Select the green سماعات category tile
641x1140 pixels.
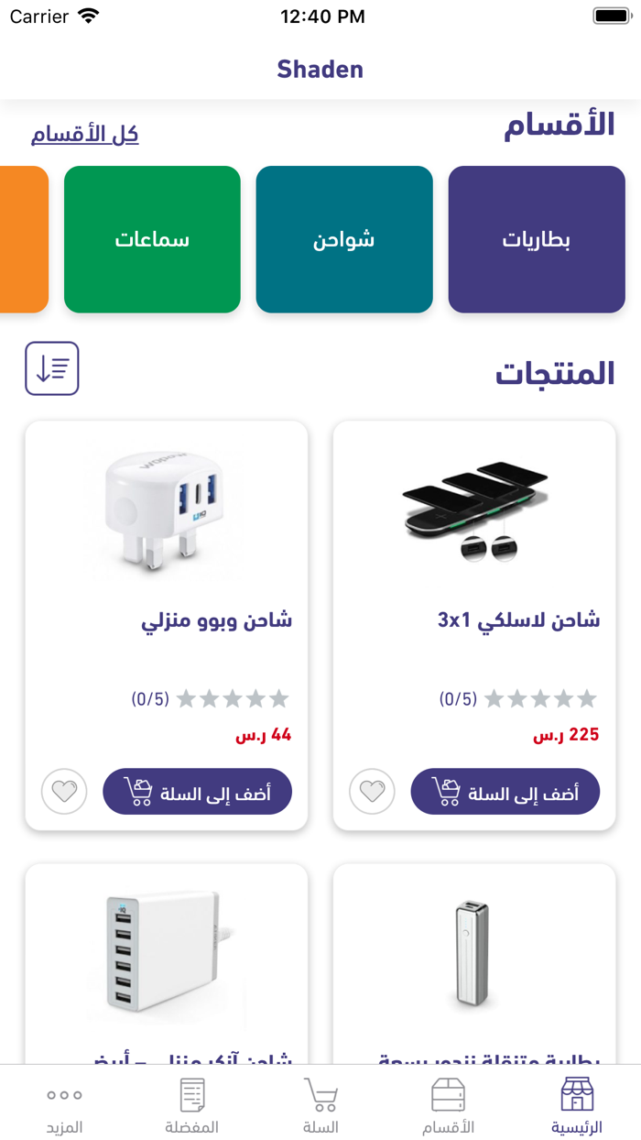(152, 239)
